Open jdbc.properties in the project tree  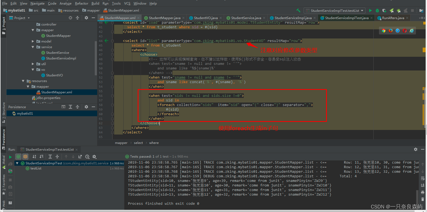pyautogui.click(x=48, y=98)
